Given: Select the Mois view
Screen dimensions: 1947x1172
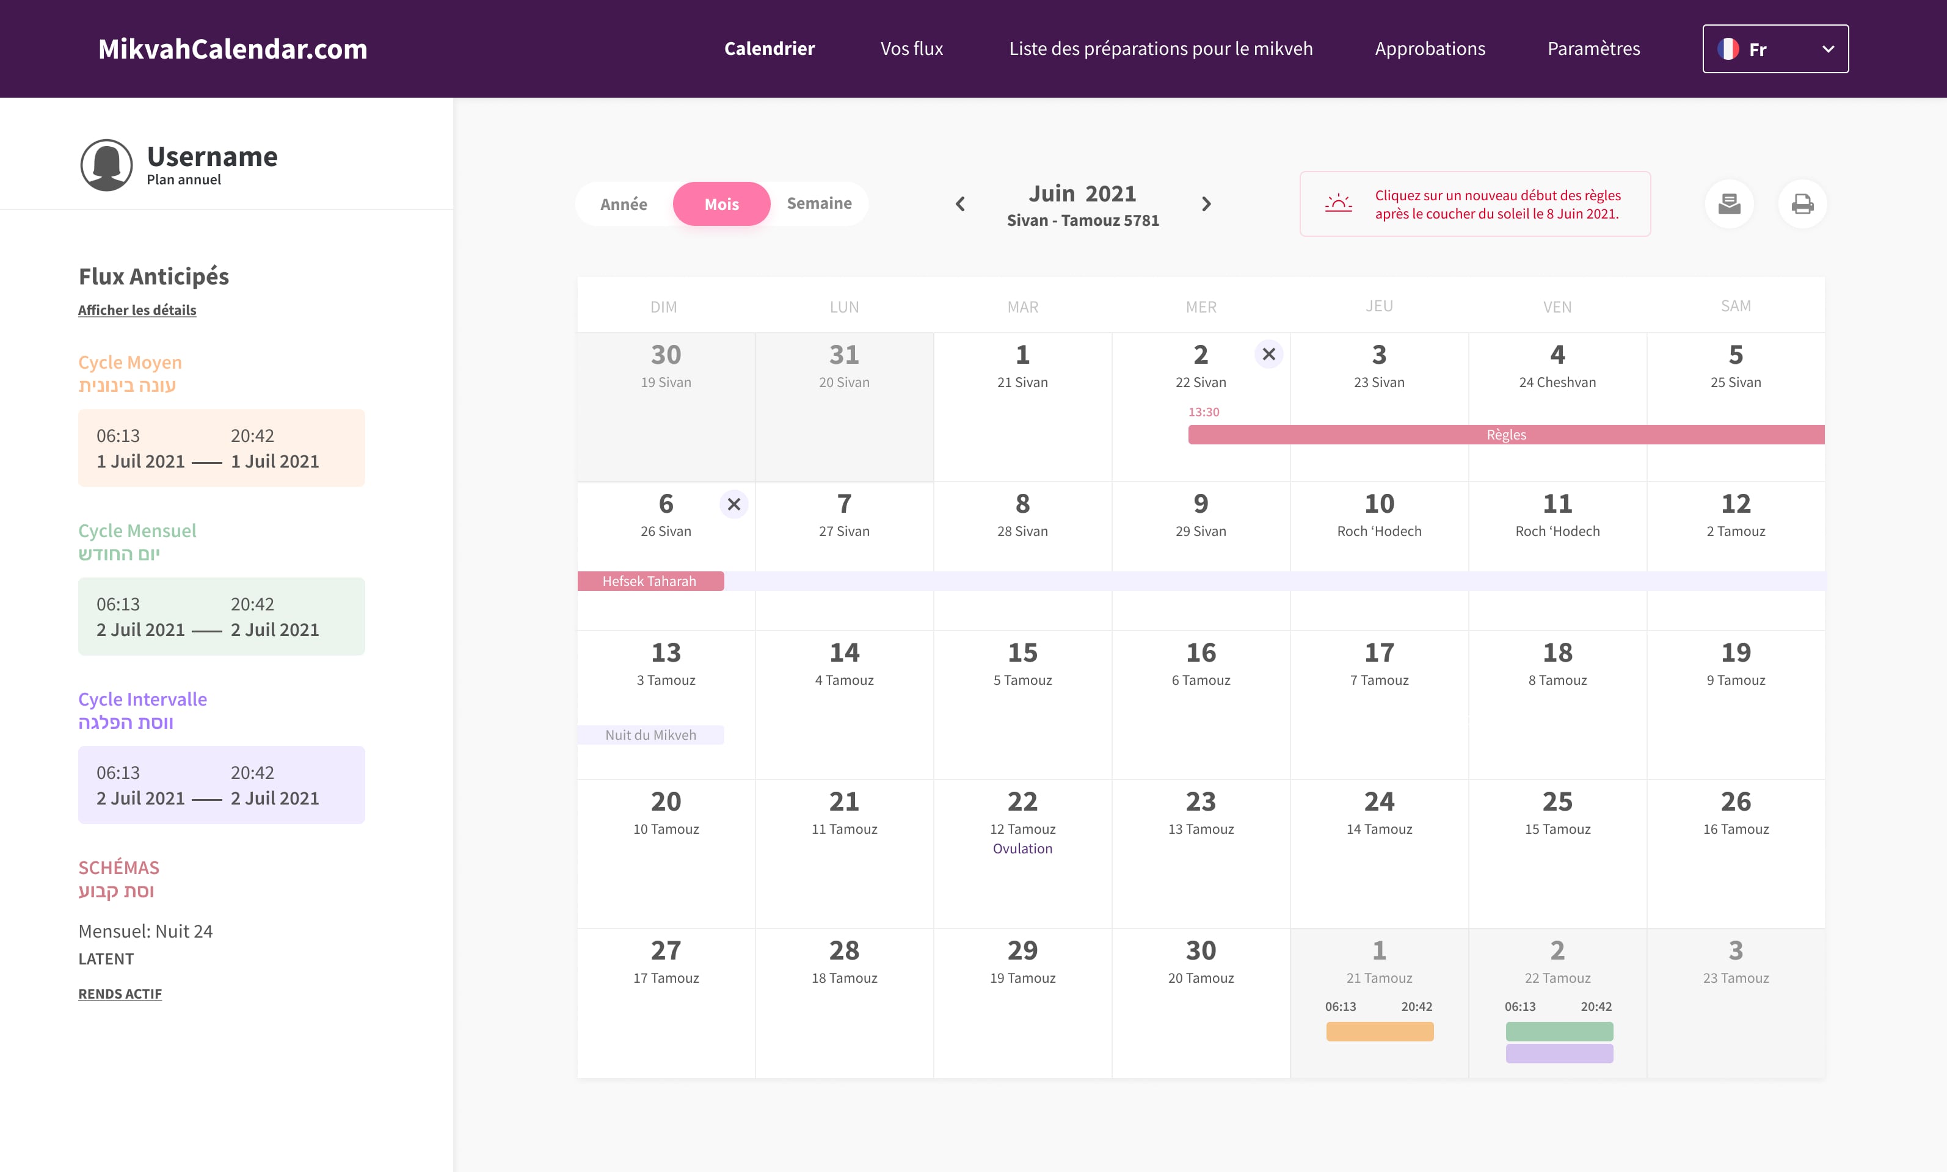Looking at the screenshot, I should 721,204.
